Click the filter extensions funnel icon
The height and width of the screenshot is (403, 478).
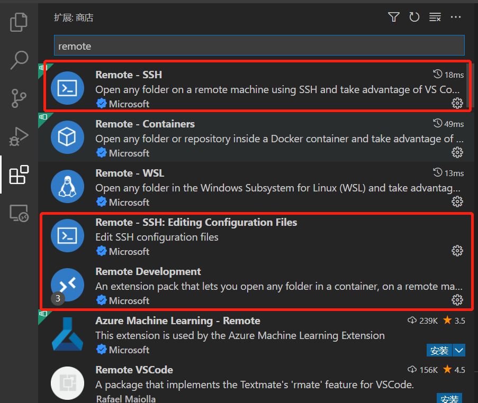[393, 17]
